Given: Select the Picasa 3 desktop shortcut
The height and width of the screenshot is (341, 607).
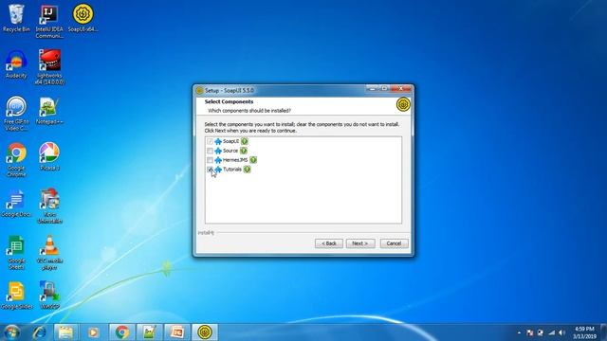Looking at the screenshot, I should pyautogui.click(x=49, y=156).
